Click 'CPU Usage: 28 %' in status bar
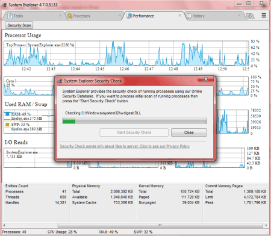The image size is (271, 236). (62, 232)
